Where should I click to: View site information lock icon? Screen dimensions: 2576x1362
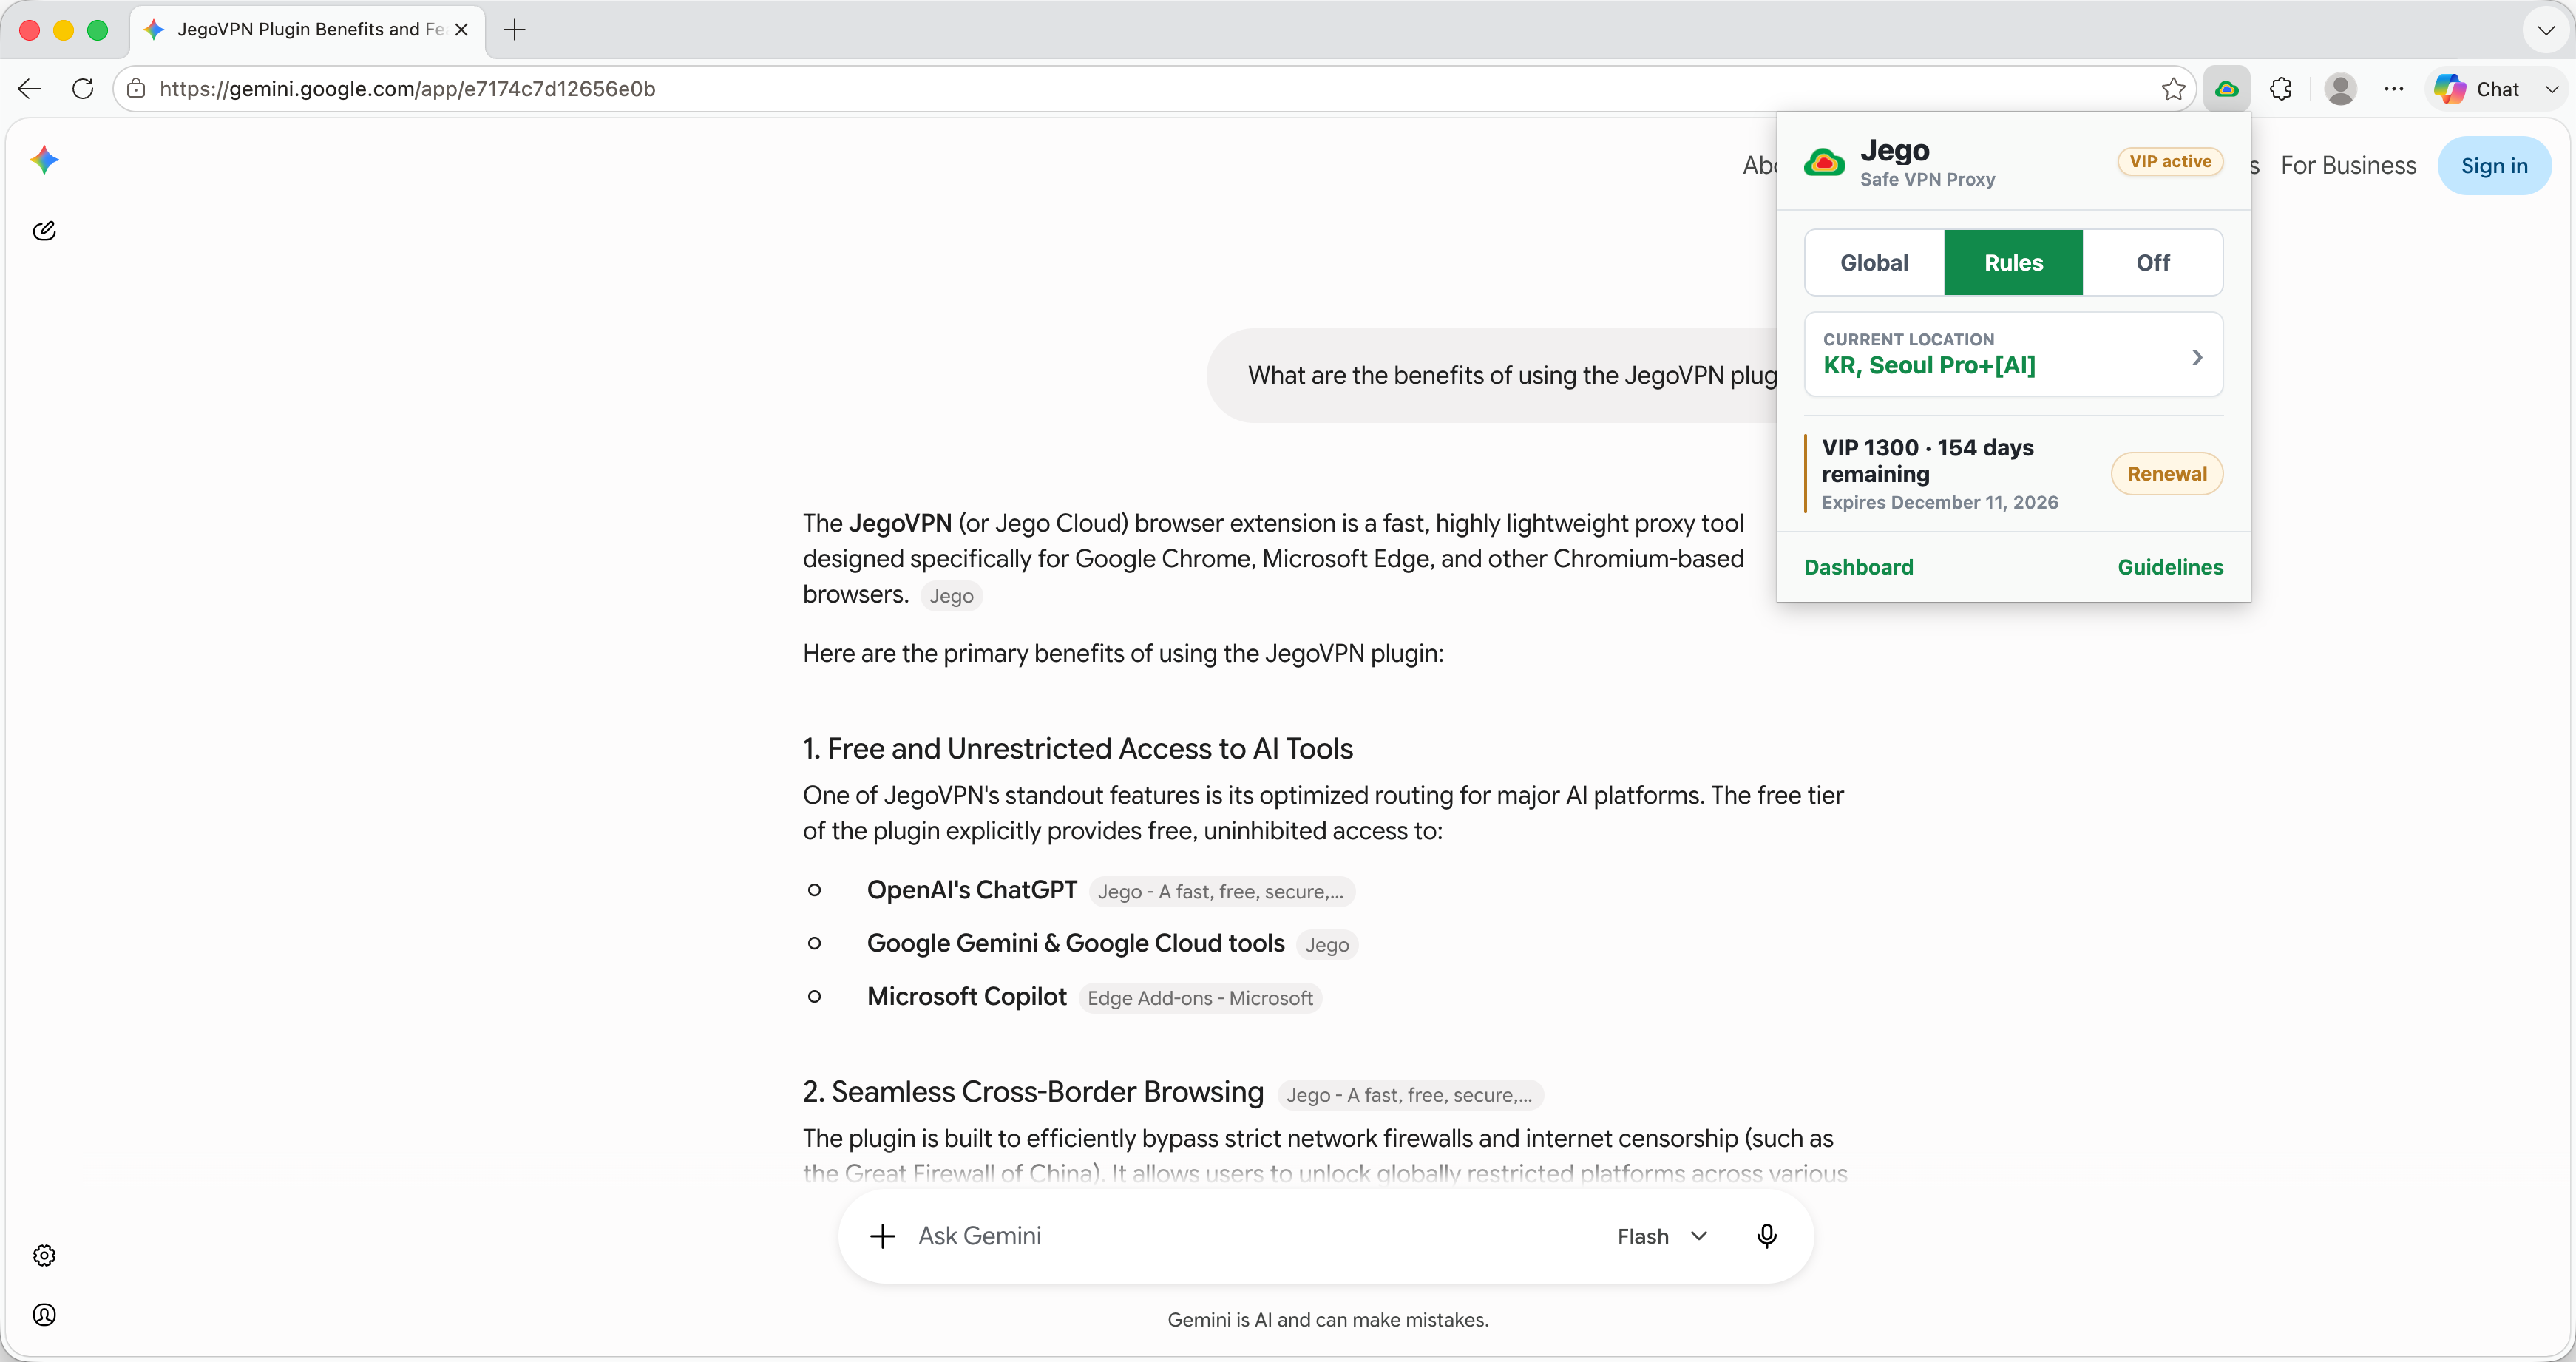[137, 89]
